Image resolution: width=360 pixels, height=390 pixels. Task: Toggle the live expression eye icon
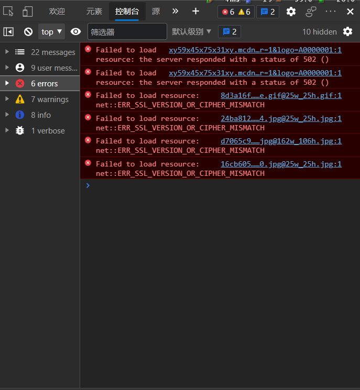(75, 31)
